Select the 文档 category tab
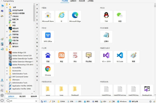The image size is (156, 103). pos(70,101)
